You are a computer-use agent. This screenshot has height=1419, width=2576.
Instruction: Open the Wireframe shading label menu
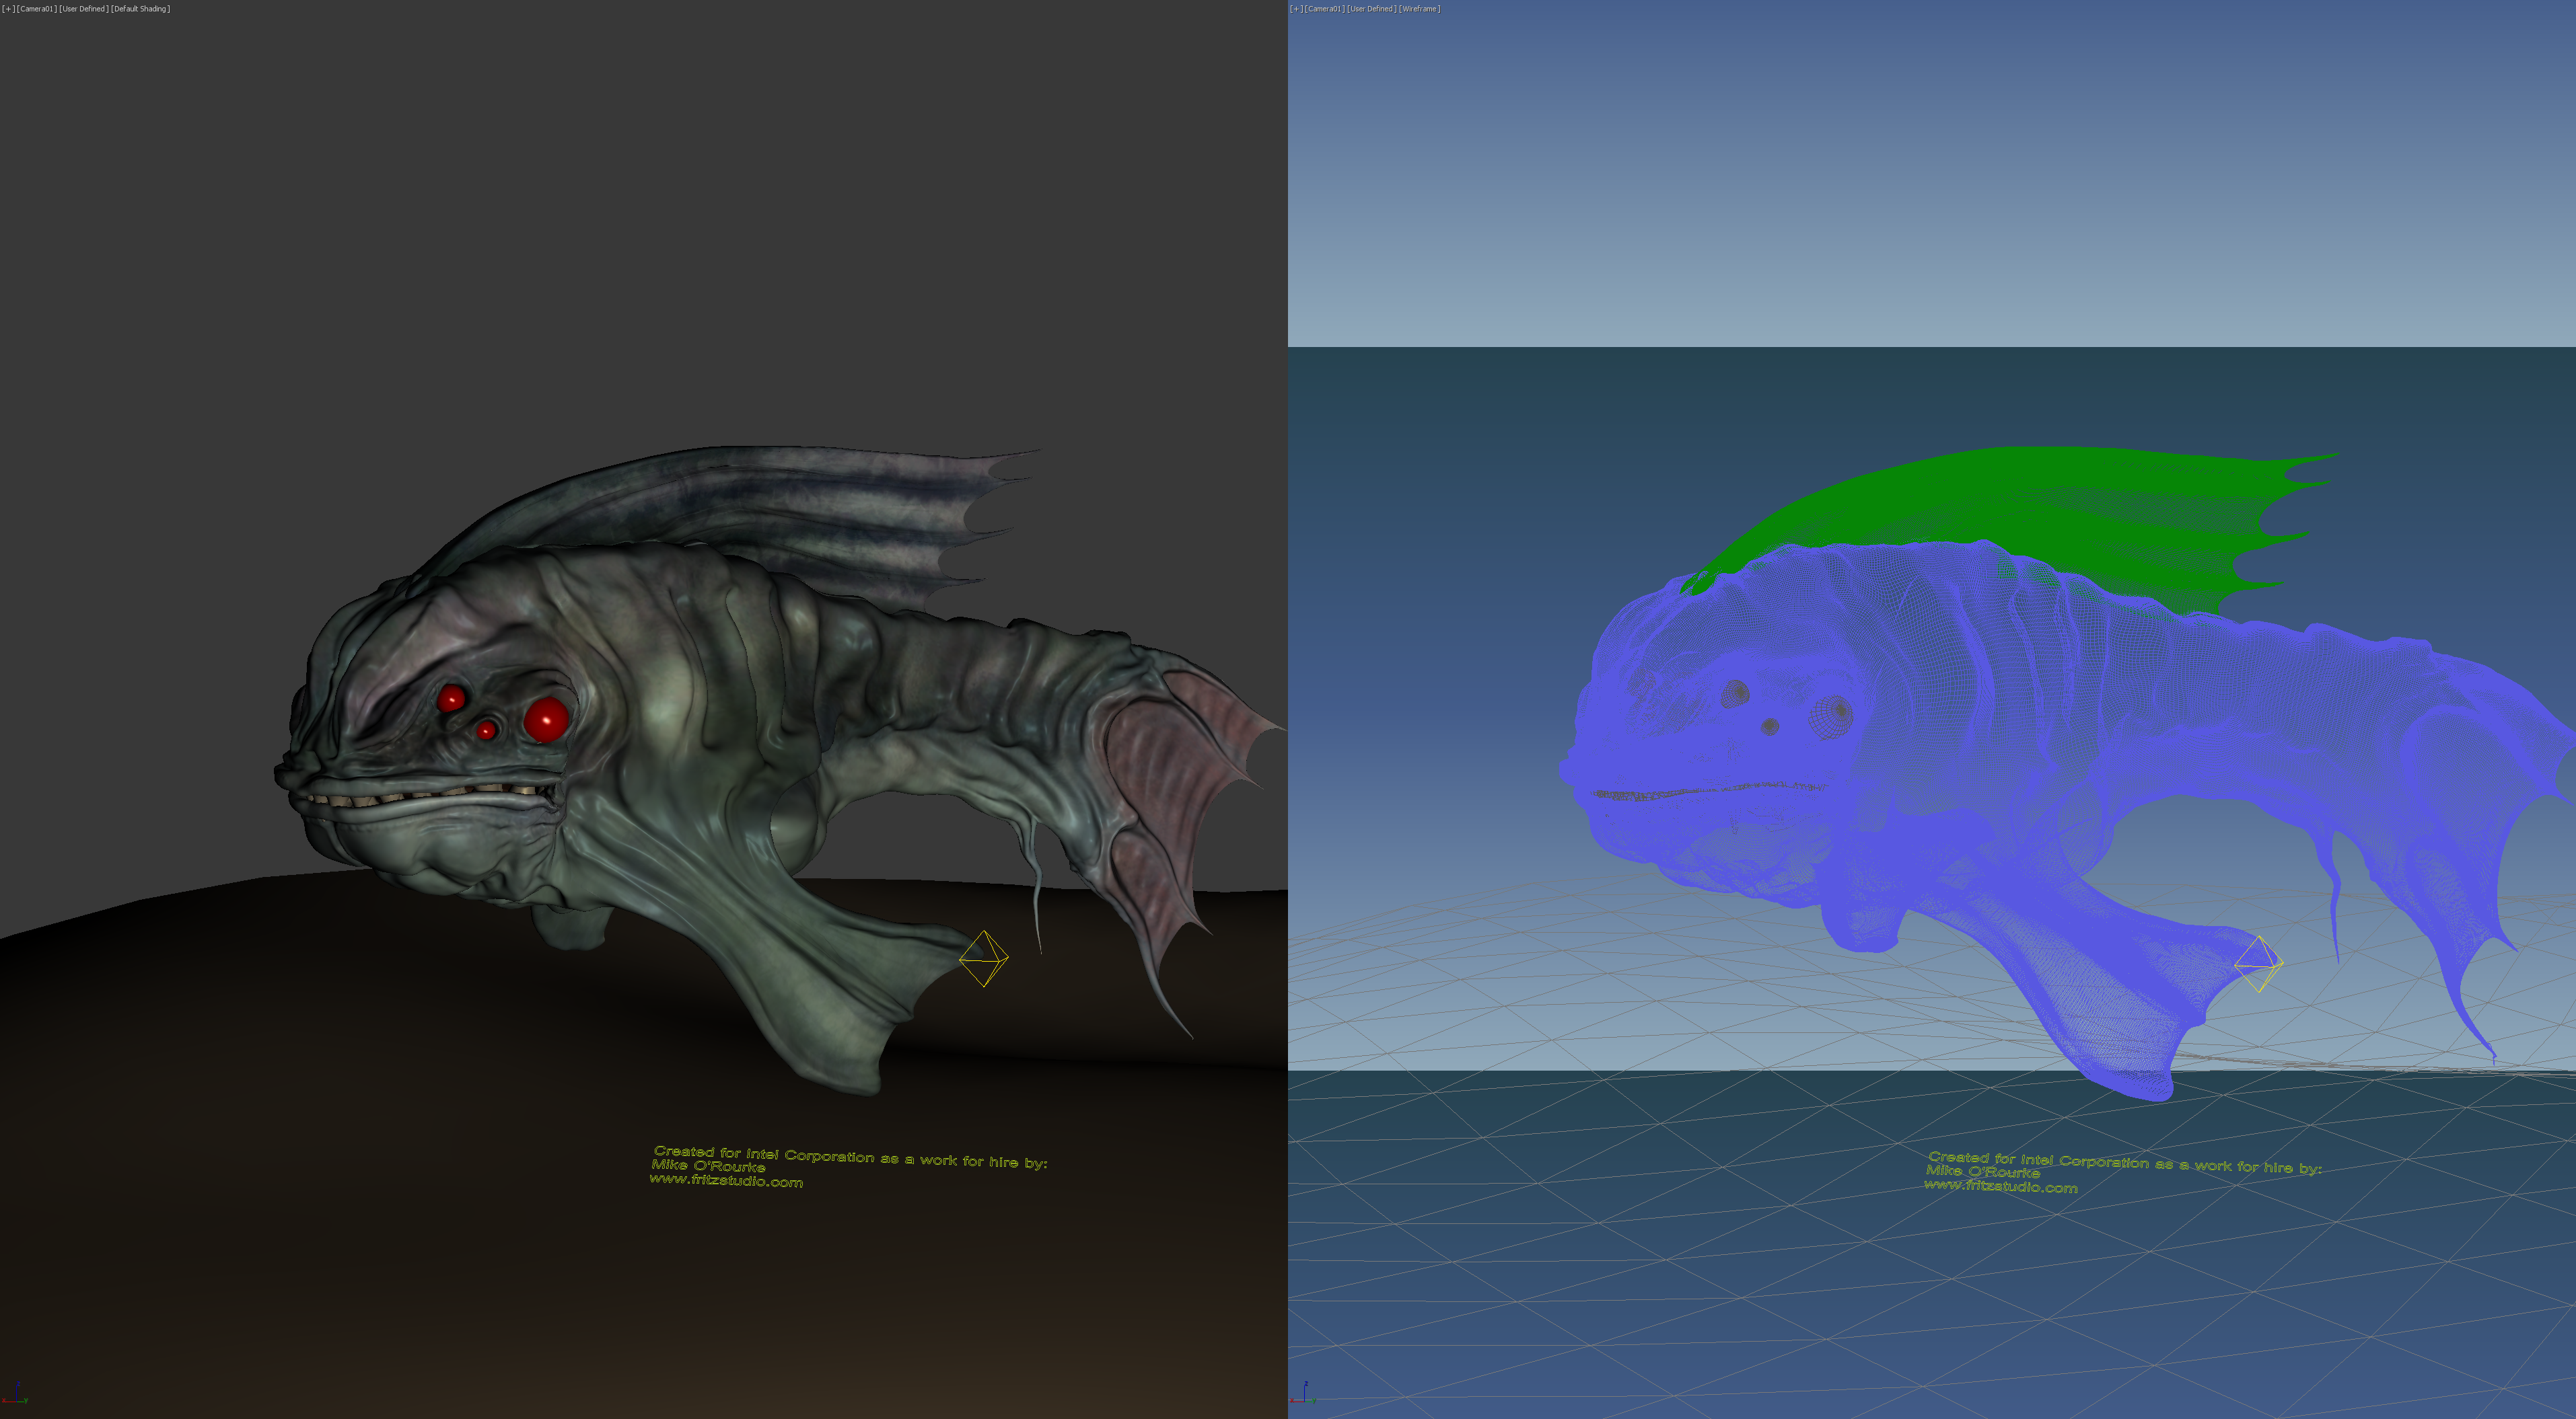click(x=1419, y=9)
